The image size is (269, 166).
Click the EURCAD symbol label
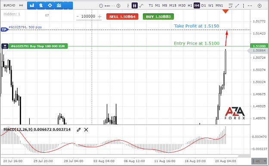pos(9,6)
